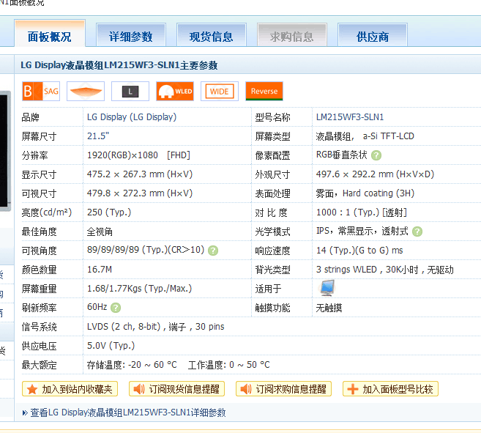
Task: Click response value 14 (Typ.)(G to G) ms
Action: (x=359, y=251)
